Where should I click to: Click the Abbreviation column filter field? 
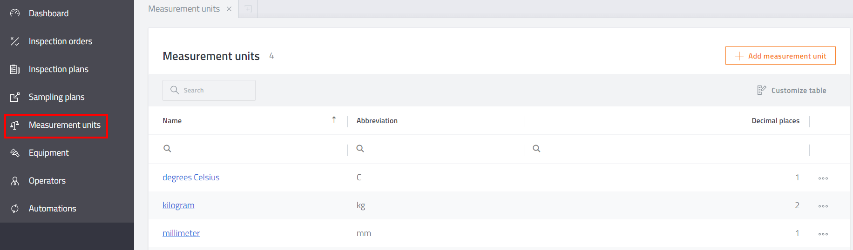click(x=436, y=149)
